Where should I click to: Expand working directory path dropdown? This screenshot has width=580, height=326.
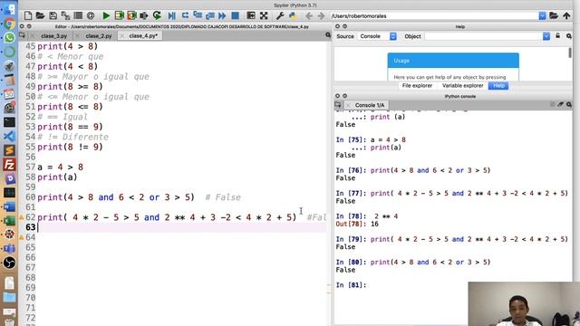point(542,15)
